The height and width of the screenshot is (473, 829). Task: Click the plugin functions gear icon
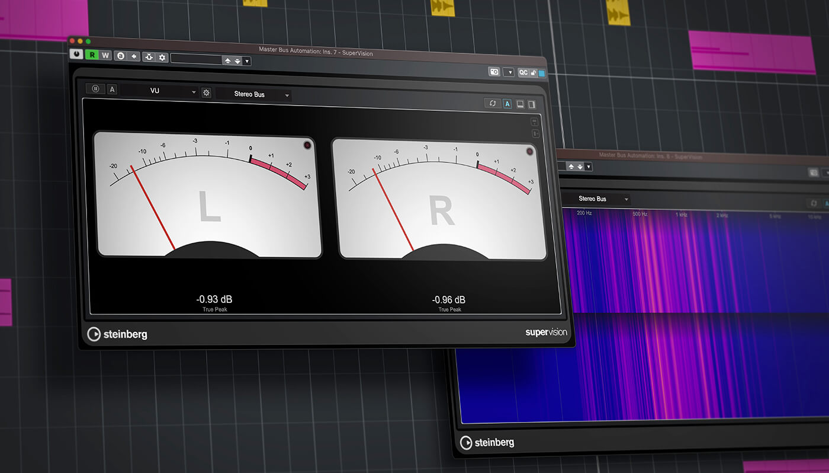[x=163, y=56]
